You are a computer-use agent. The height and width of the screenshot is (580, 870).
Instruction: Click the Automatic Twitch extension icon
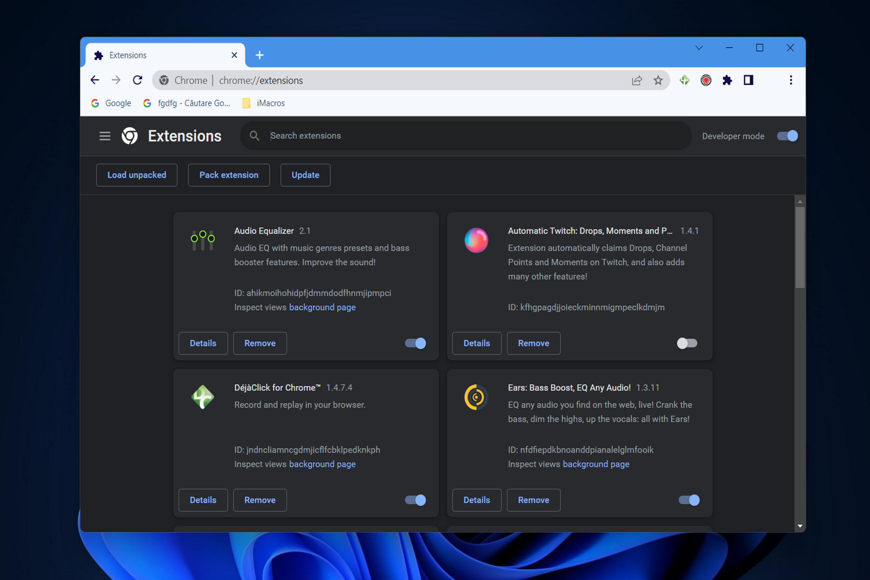pyautogui.click(x=476, y=240)
